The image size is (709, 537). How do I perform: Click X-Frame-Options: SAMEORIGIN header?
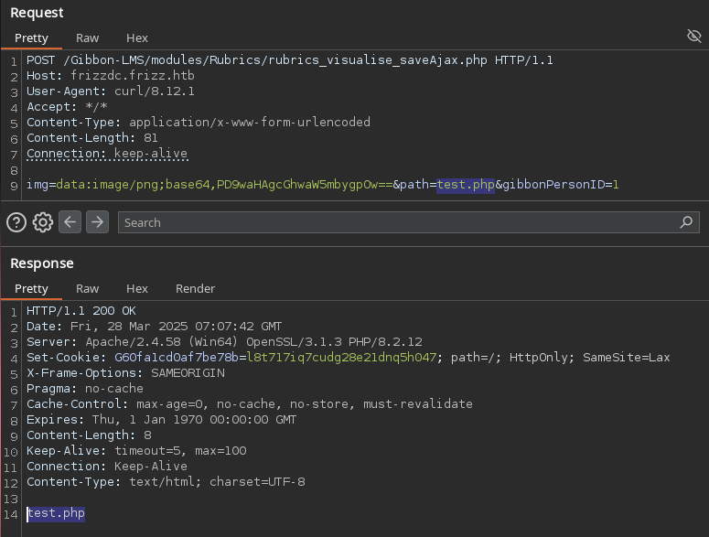125,373
